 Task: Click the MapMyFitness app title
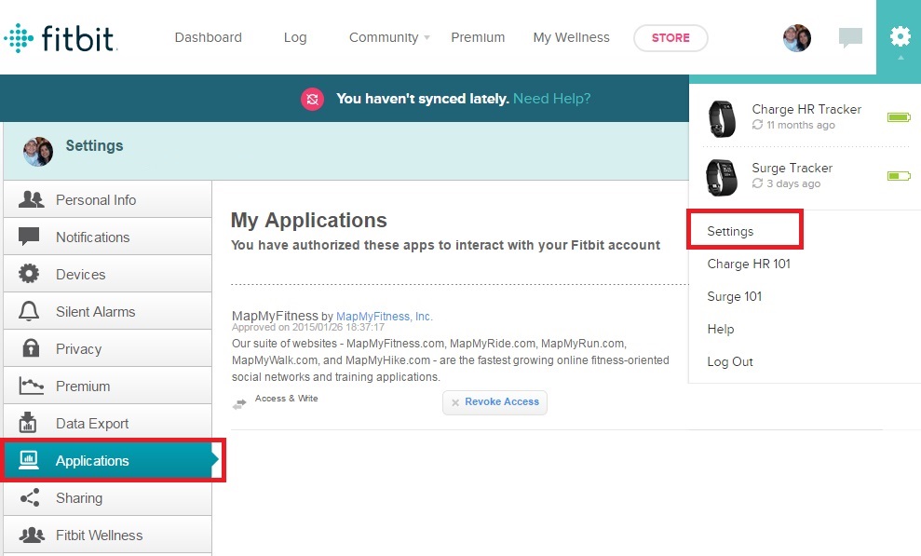click(x=275, y=316)
